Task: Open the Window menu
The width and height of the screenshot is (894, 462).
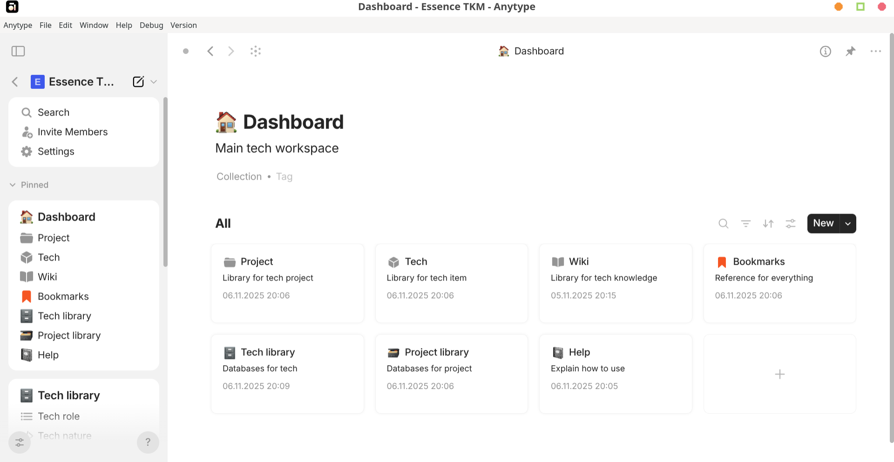Action: click(x=94, y=25)
